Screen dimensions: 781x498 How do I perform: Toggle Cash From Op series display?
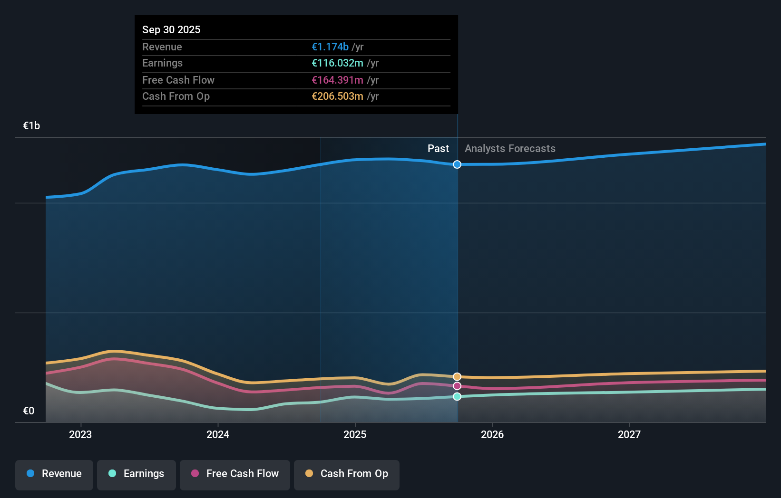pos(346,474)
